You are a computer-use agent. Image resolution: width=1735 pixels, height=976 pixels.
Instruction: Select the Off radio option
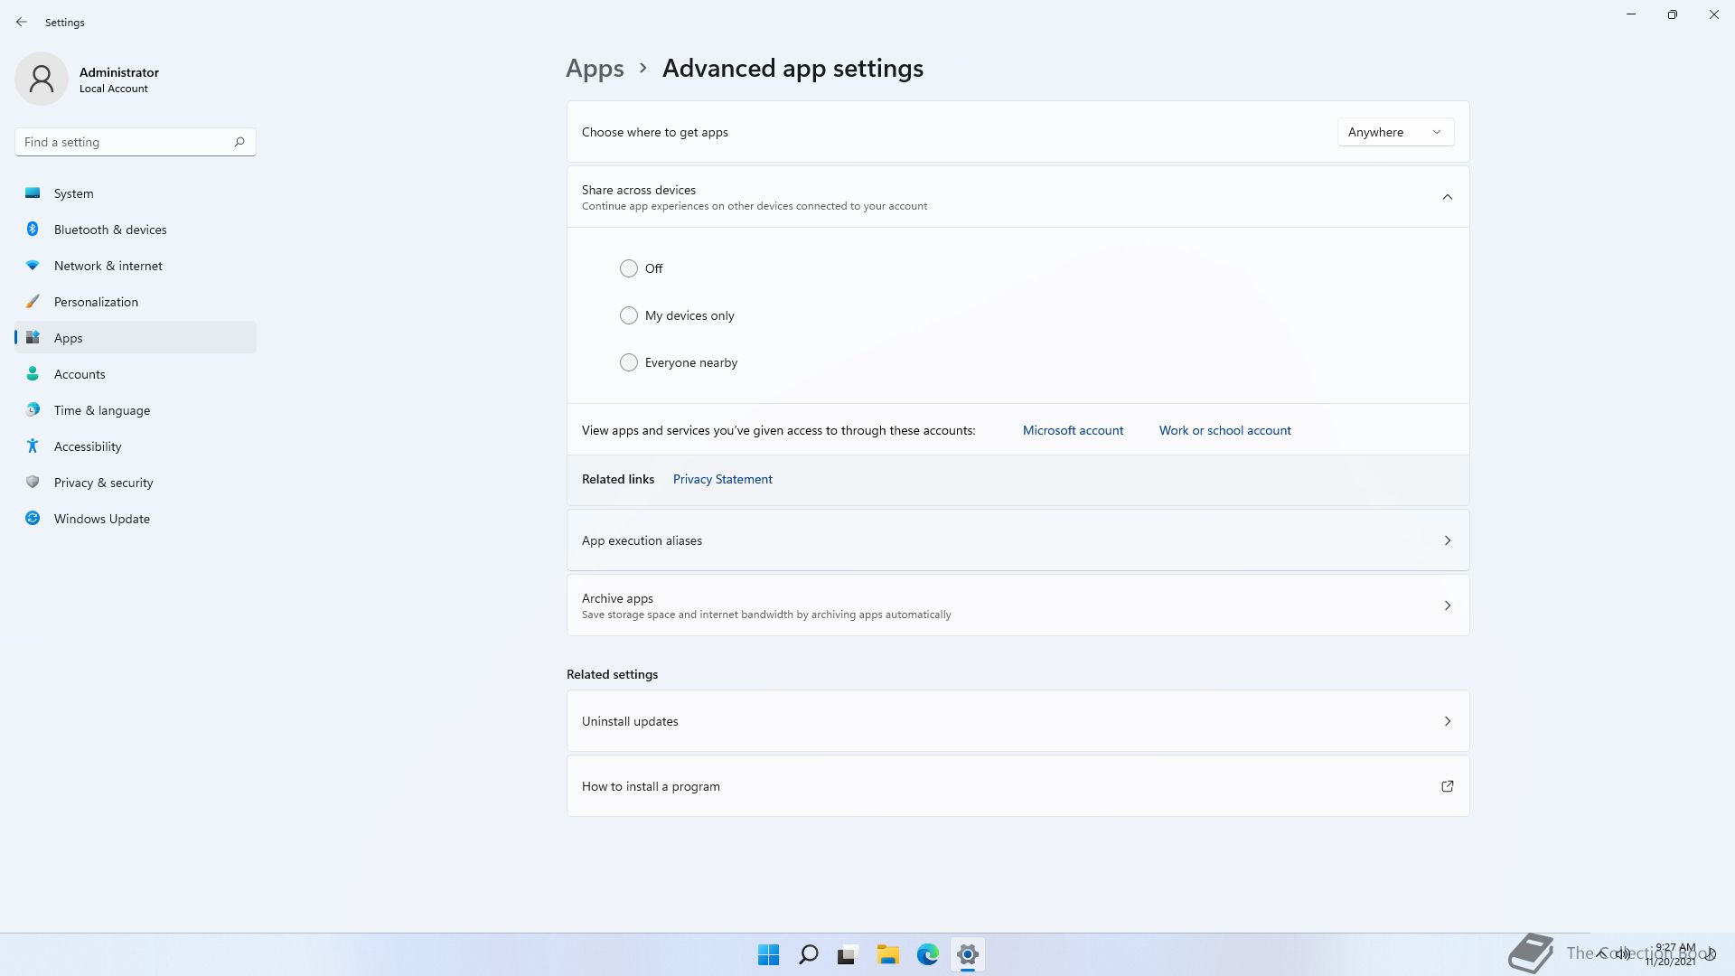pos(629,268)
